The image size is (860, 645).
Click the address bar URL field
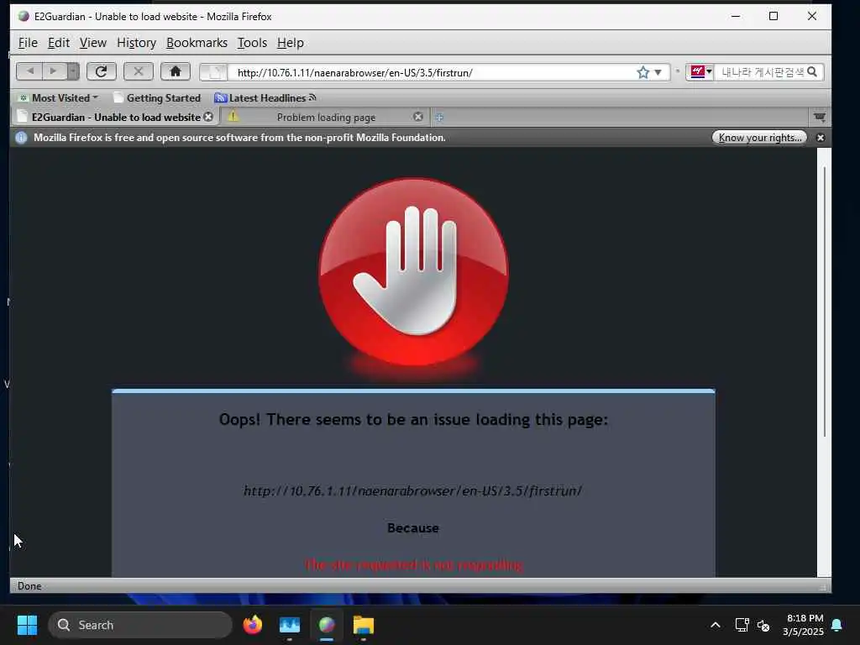coord(433,72)
